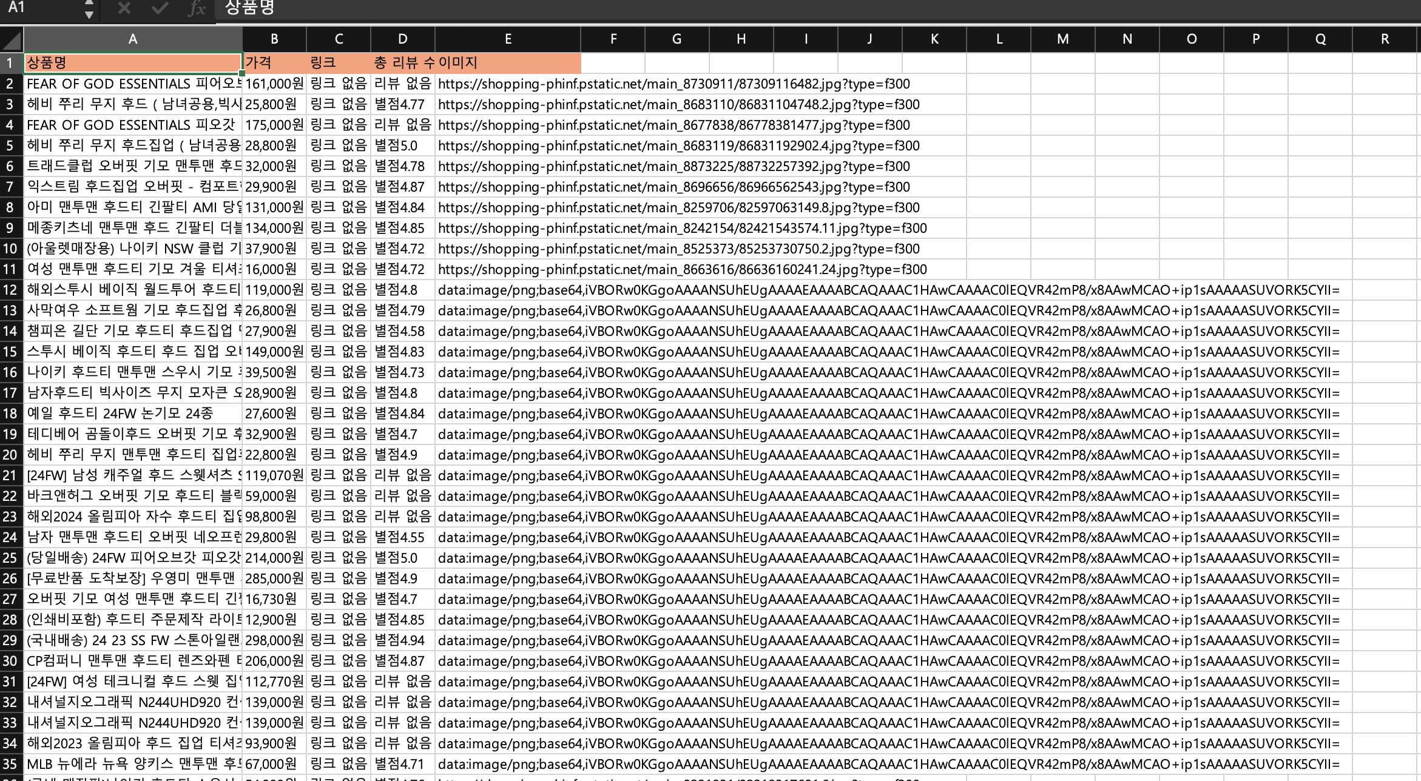Click the select-all corner triangle of the sheet
The height and width of the screenshot is (781, 1421).
coord(12,39)
